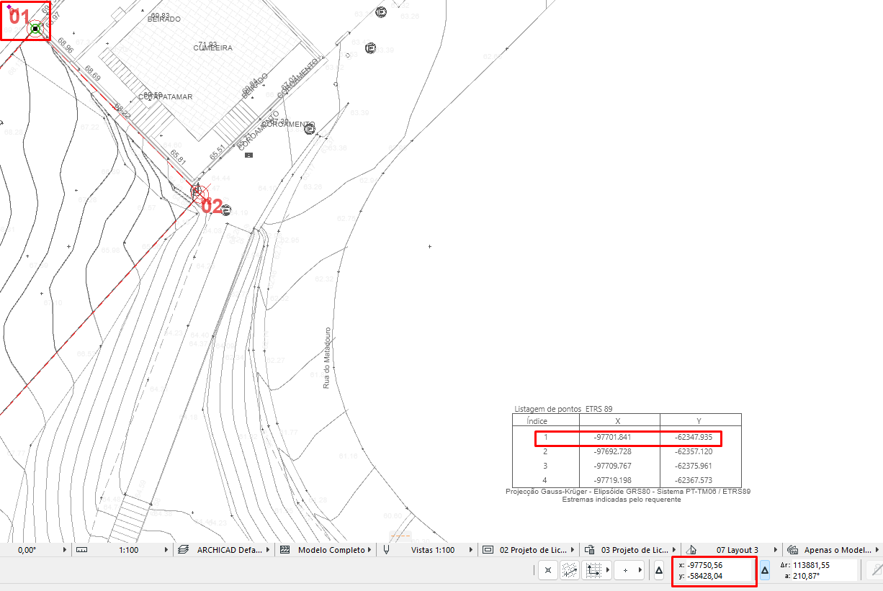Click the 0,00° orientation arrow
The width and height of the screenshot is (883, 591).
click(x=65, y=549)
